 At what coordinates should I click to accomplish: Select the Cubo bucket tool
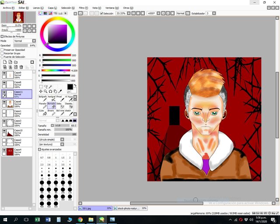tap(43, 112)
